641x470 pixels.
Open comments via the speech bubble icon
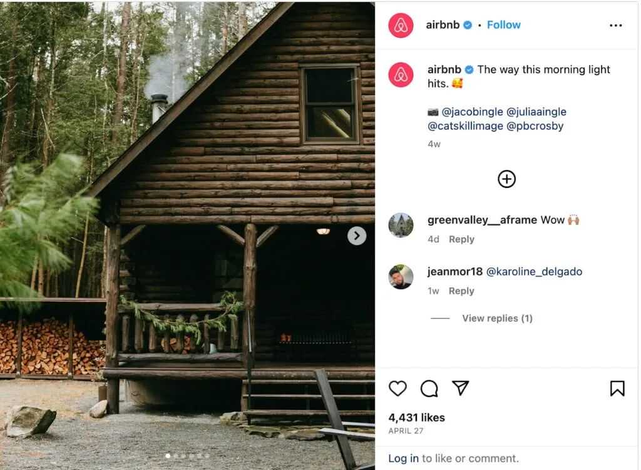(x=429, y=388)
